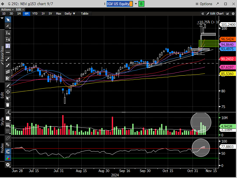Select the add-selection pointer tool
This screenshot has width=237, height=178.
8,98
